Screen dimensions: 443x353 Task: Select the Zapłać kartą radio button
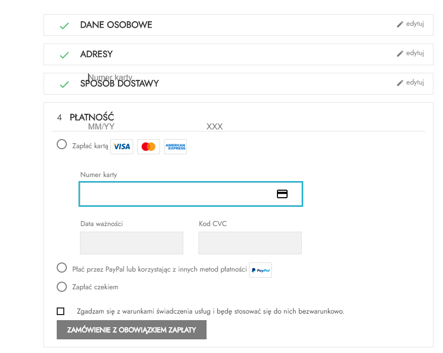(62, 145)
